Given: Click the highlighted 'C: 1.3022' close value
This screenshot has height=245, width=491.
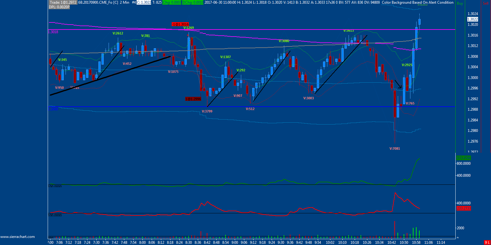Looking at the screenshot, I should click(x=144, y=2).
